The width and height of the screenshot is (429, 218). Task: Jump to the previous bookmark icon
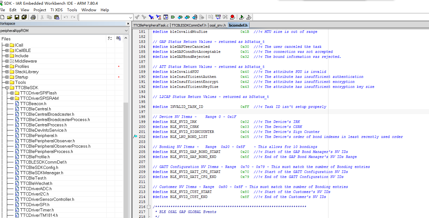coord(180,17)
